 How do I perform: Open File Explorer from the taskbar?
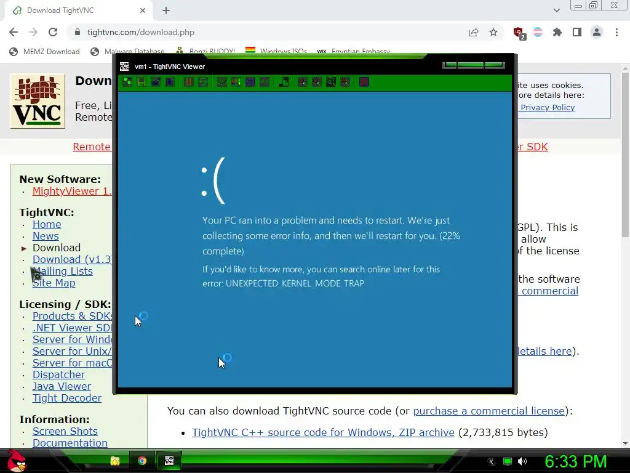click(115, 461)
